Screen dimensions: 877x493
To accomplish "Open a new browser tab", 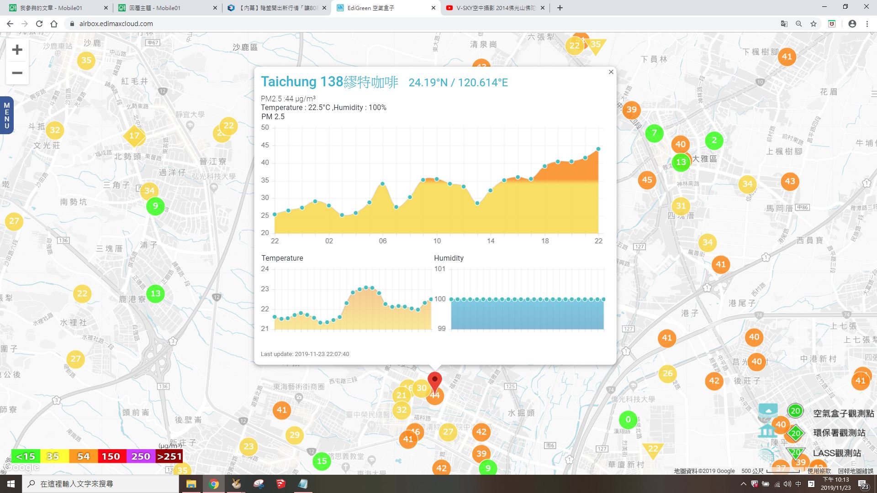I will [560, 8].
